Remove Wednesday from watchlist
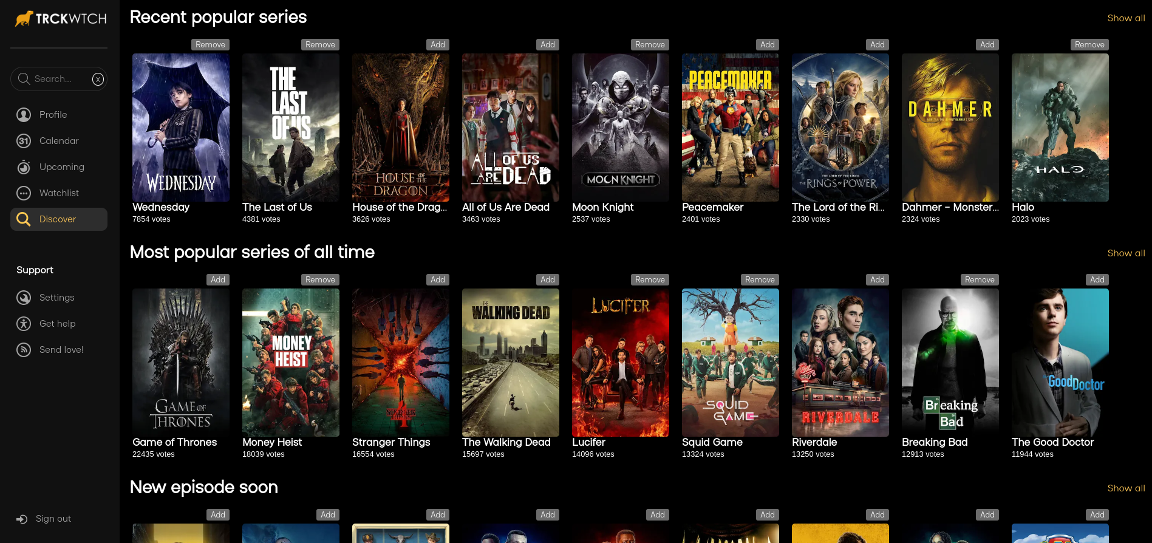Viewport: 1152px width, 543px height. click(x=210, y=45)
